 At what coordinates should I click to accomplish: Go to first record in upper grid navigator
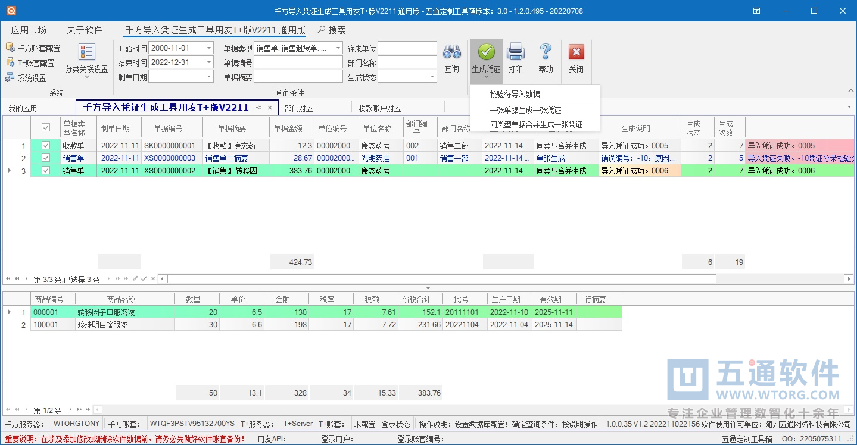8,278
